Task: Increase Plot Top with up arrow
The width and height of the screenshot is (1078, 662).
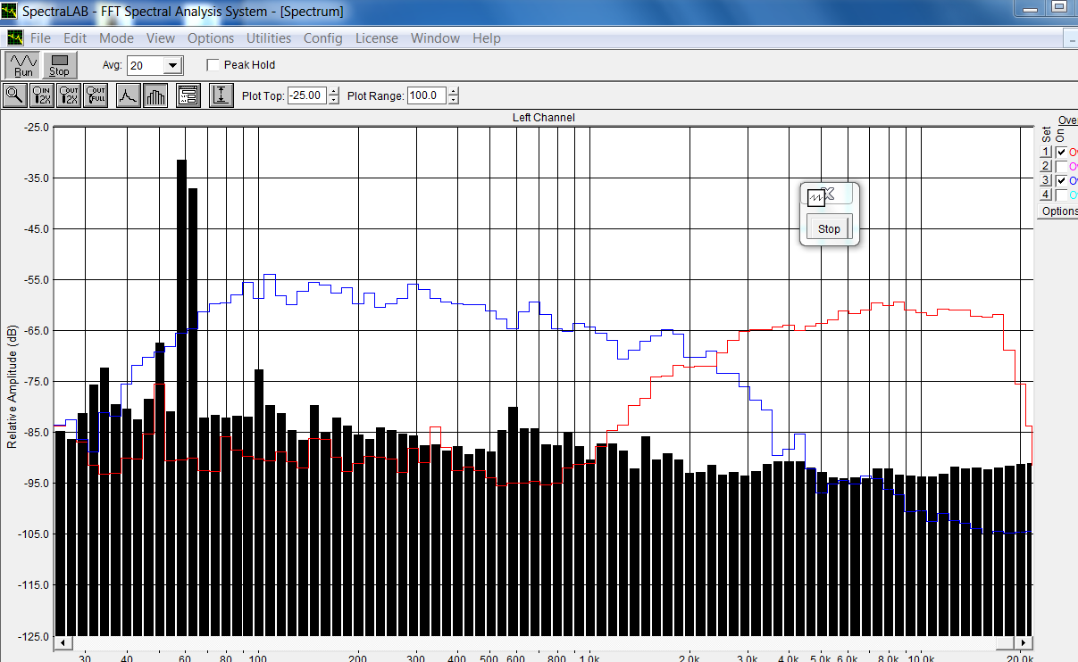Action: click(334, 92)
